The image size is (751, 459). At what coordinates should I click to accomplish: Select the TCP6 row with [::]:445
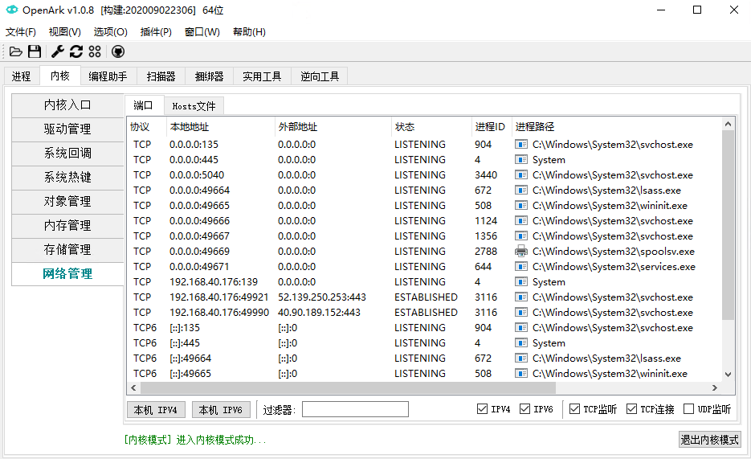coord(425,343)
